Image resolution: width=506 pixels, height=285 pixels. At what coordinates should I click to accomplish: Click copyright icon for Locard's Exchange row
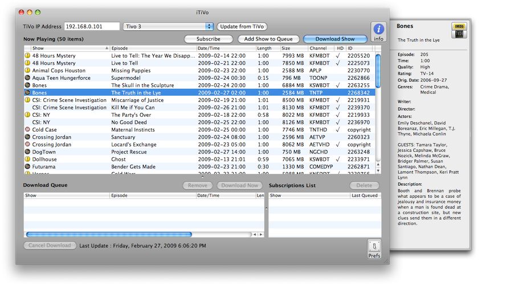click(27, 144)
